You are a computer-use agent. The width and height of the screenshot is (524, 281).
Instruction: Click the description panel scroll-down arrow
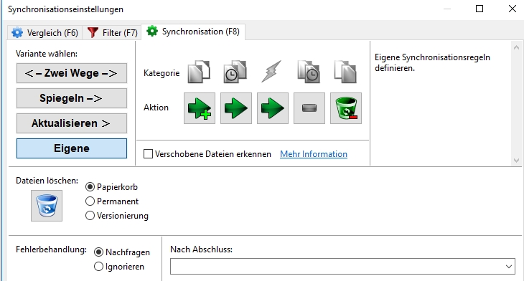coord(516,161)
